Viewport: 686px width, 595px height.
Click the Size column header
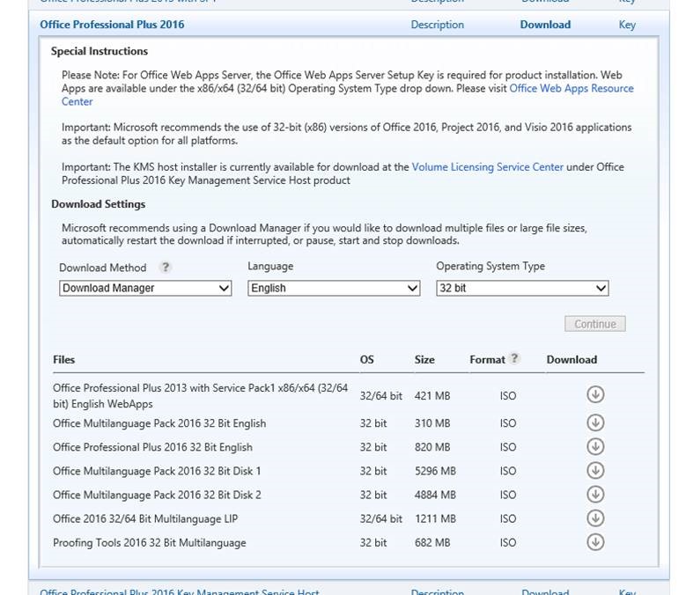tap(424, 359)
